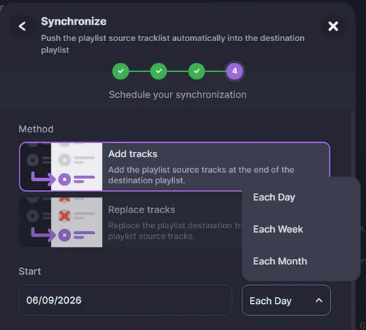
Task: Click the step 4 purple circle
Action: [235, 71]
